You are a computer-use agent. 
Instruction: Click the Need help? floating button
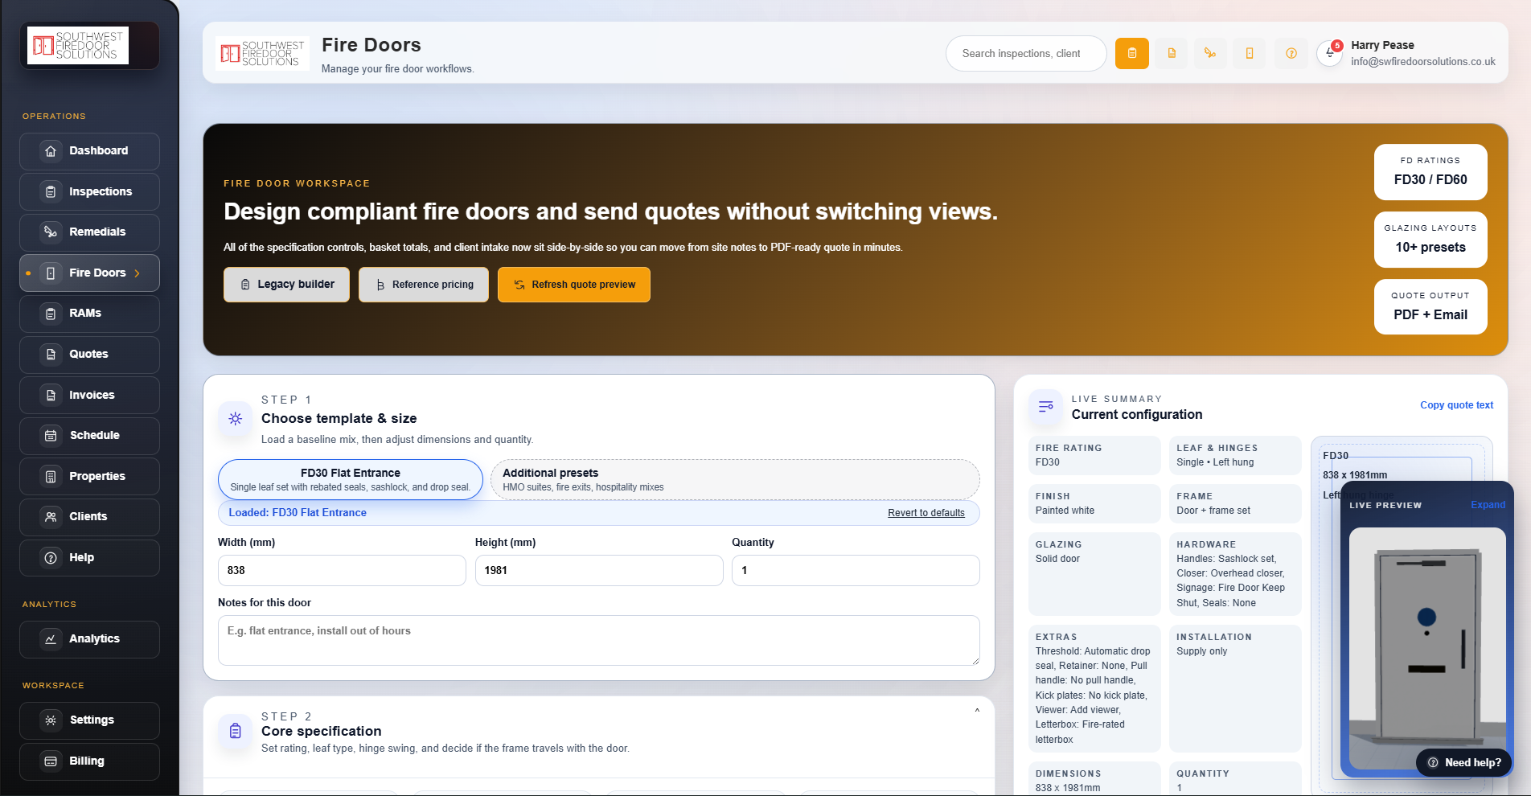coord(1463,762)
